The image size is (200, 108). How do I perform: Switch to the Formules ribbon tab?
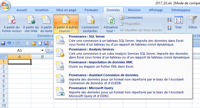pyautogui.click(x=91, y=10)
